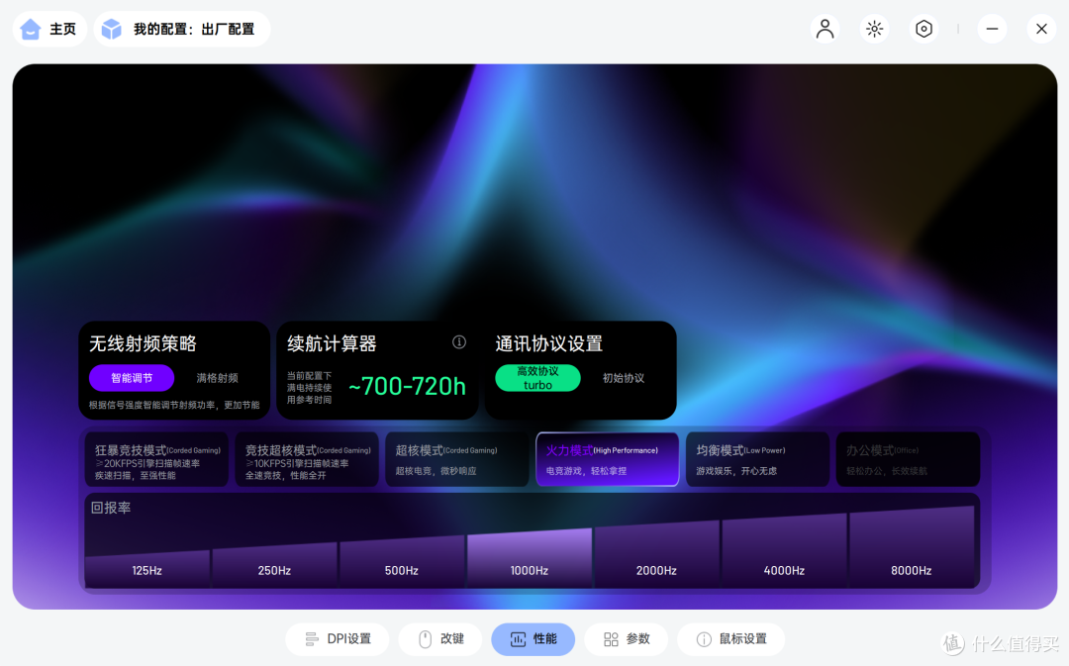Choose 均衡模式 Low Power mode
The image size is (1069, 666).
757,459
